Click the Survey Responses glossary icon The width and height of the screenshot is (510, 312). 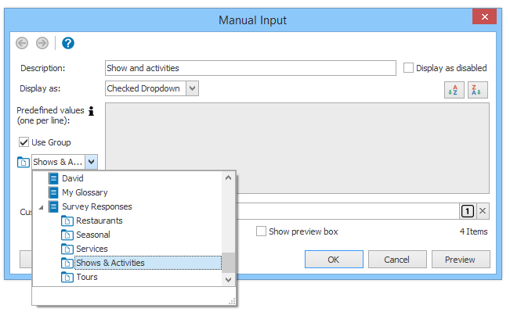(53, 206)
